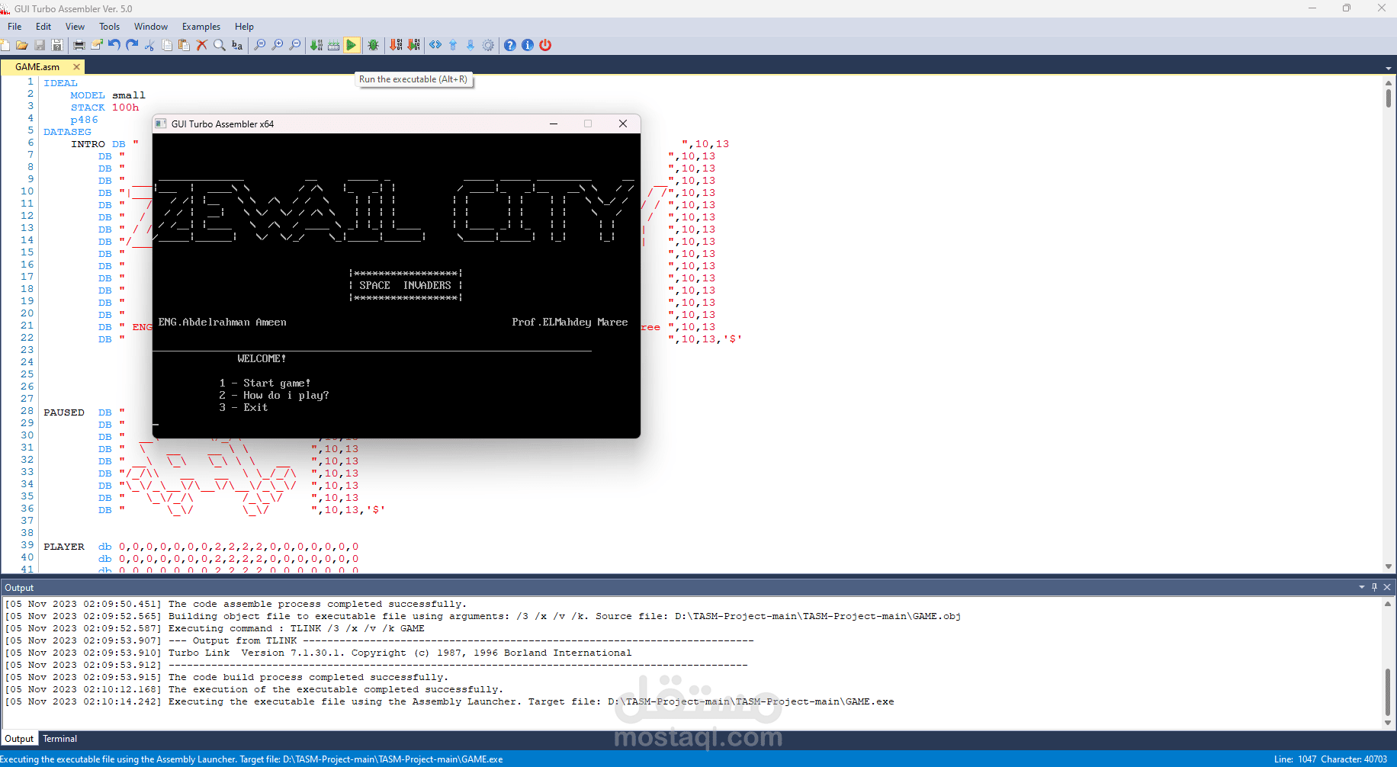Show About info with the blue i icon
Screen dimensions: 1397x767
(528, 46)
